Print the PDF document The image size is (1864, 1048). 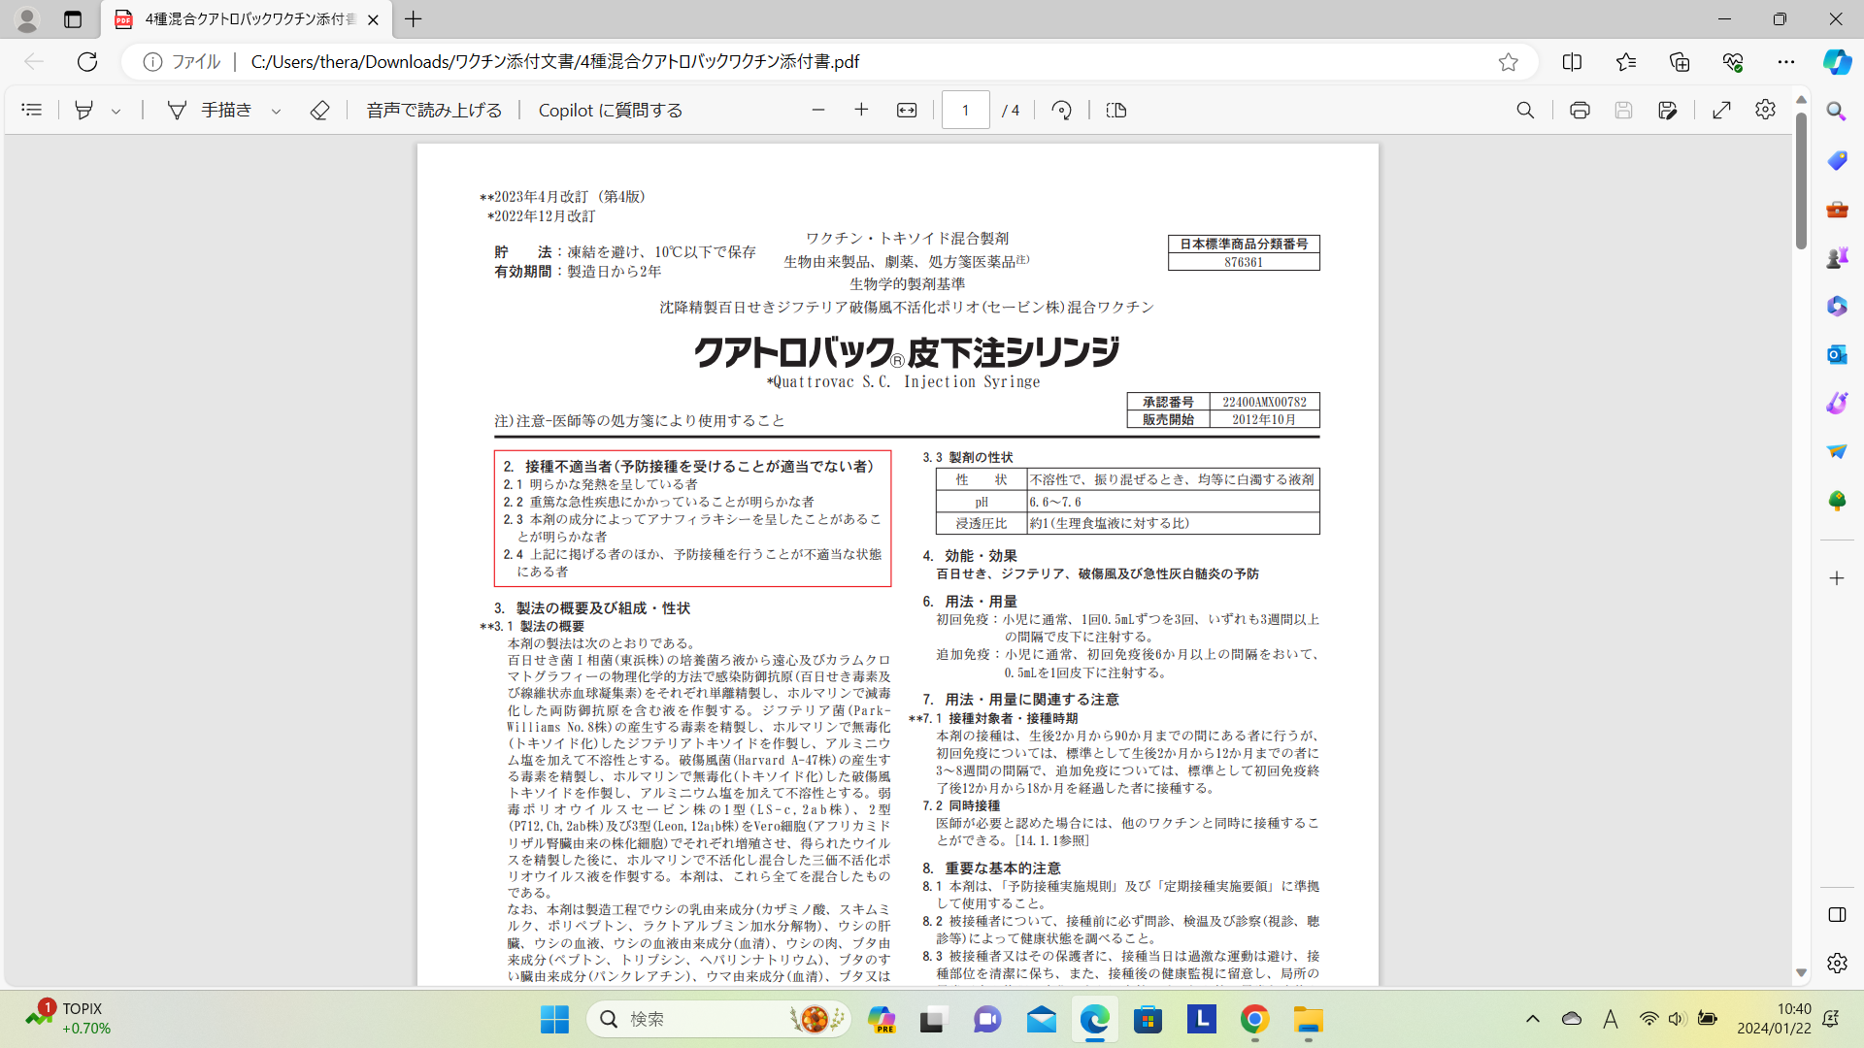pyautogui.click(x=1580, y=110)
